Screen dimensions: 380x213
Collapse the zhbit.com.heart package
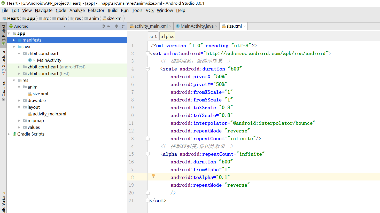[19, 53]
